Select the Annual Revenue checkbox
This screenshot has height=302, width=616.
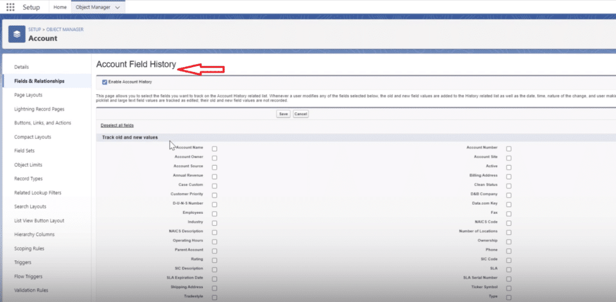point(215,177)
